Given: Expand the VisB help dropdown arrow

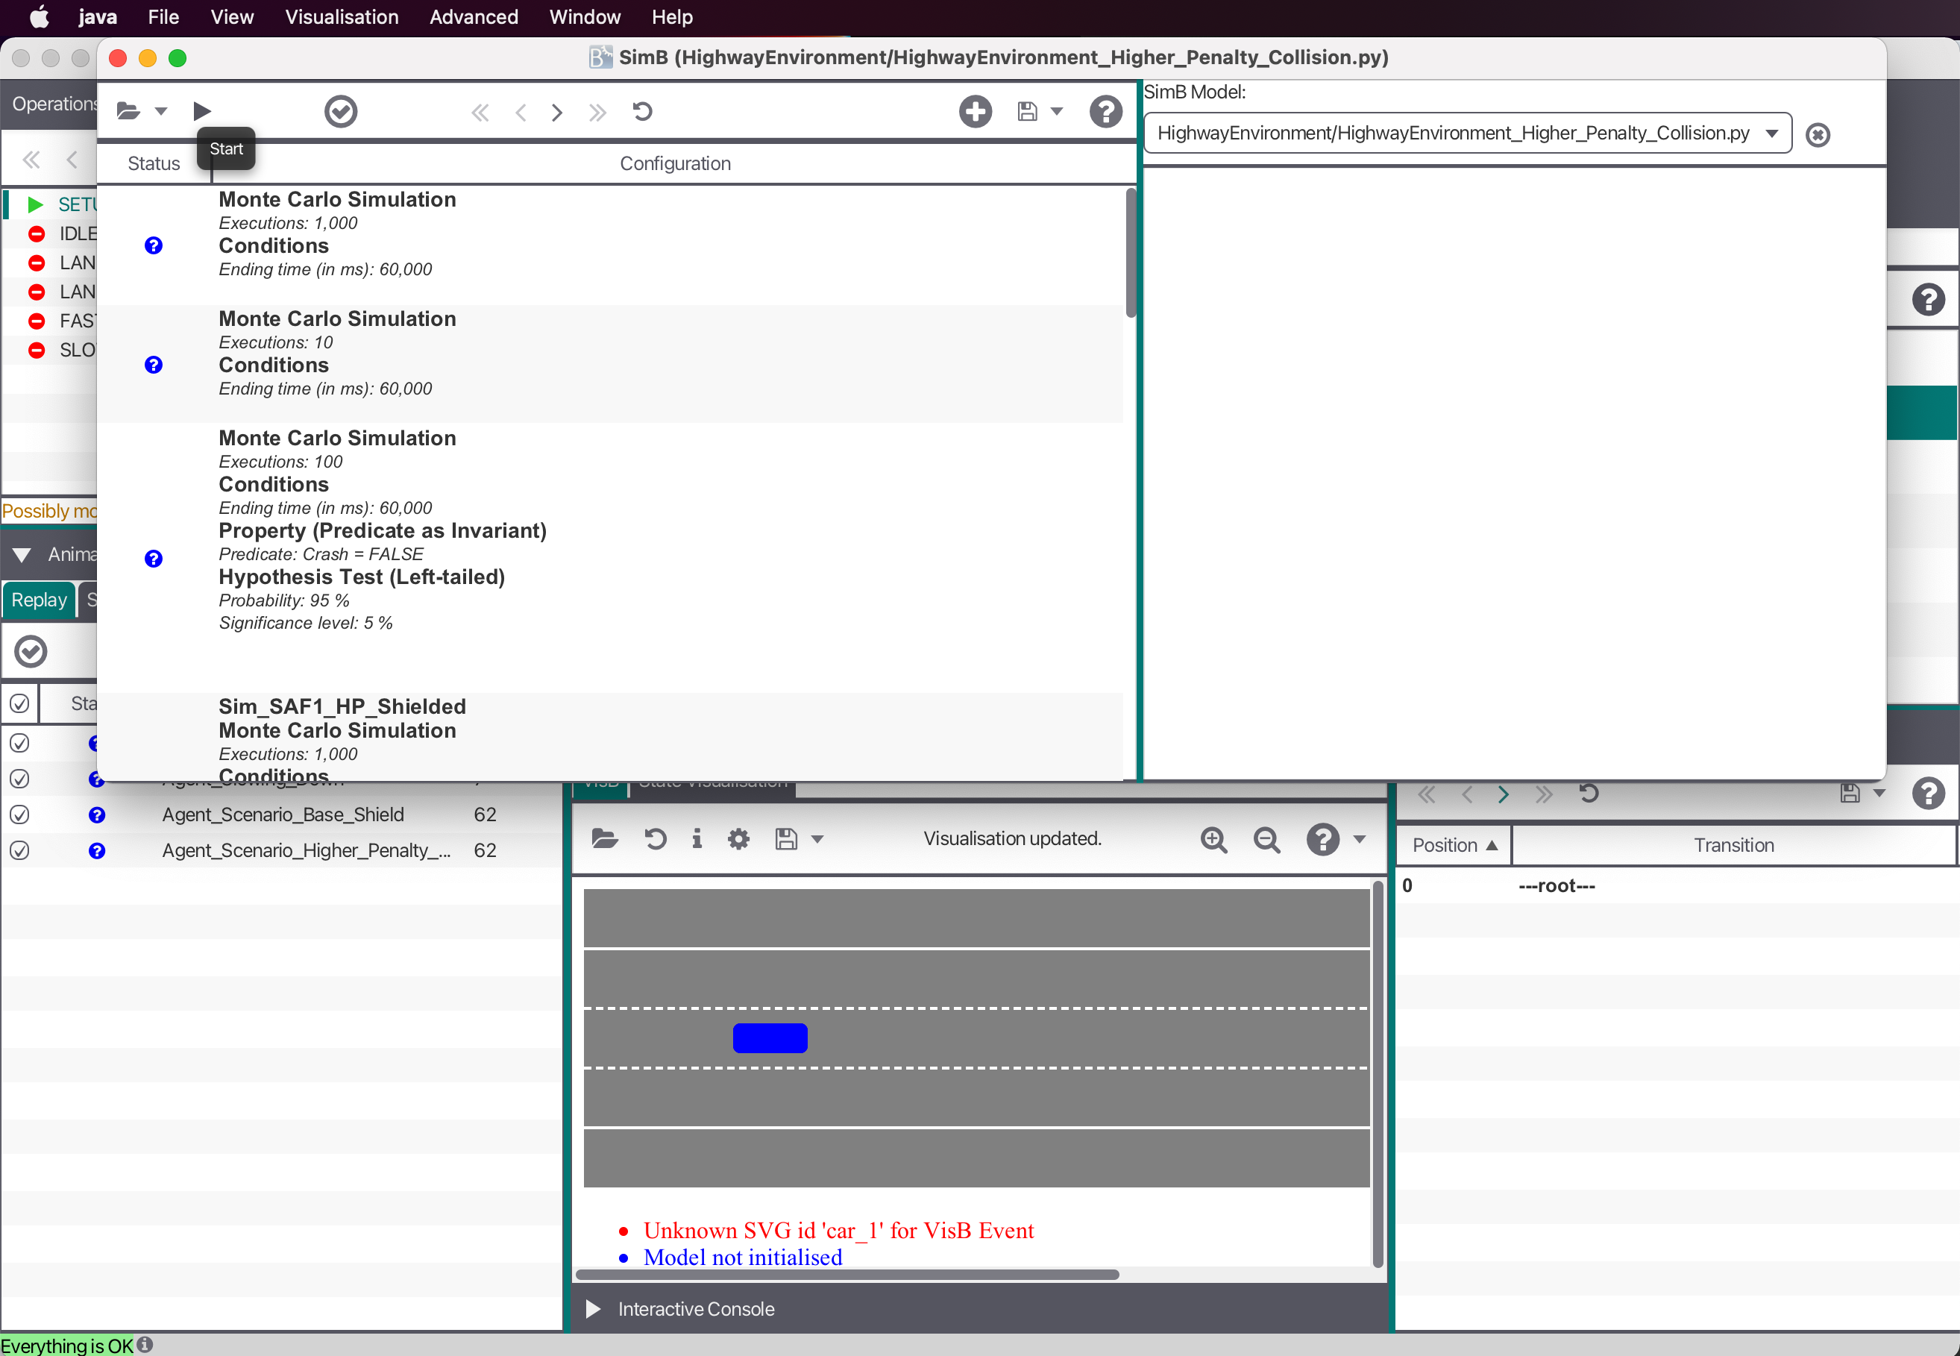Looking at the screenshot, I should (1360, 839).
